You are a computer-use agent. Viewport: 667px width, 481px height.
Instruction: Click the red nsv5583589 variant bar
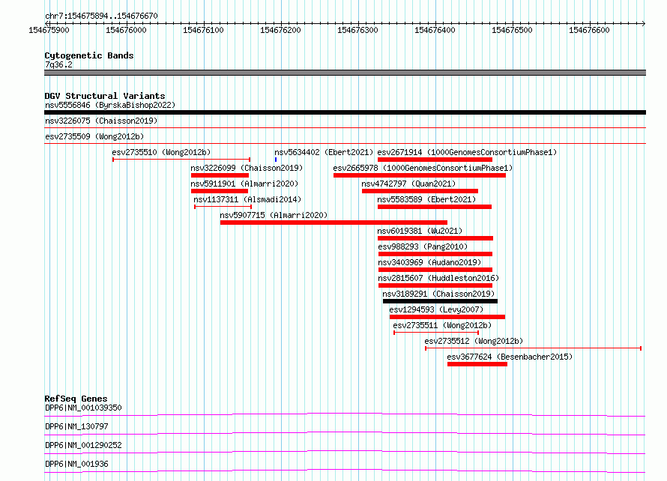(x=435, y=207)
